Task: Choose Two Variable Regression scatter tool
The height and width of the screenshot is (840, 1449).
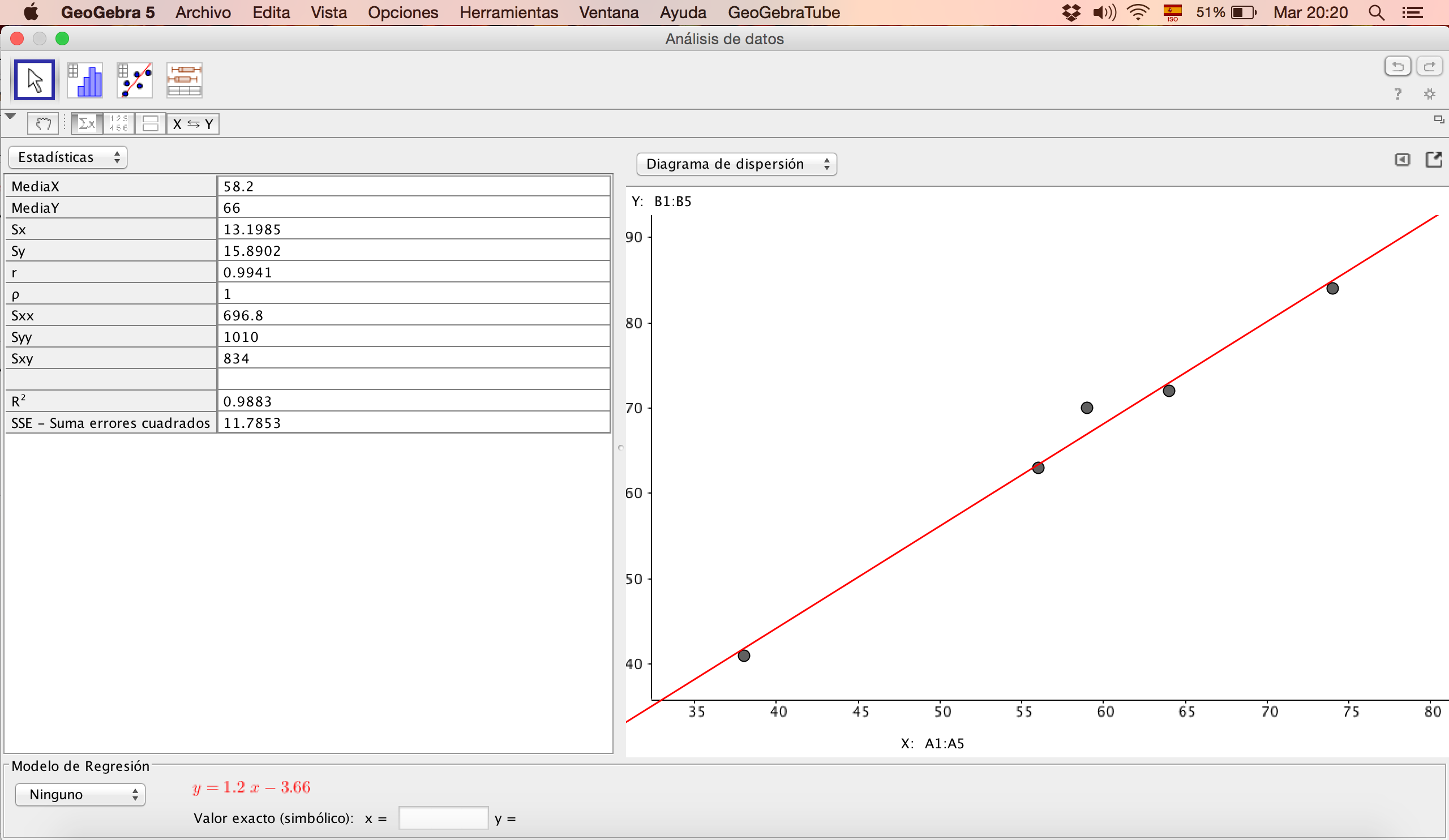Action: [x=135, y=80]
